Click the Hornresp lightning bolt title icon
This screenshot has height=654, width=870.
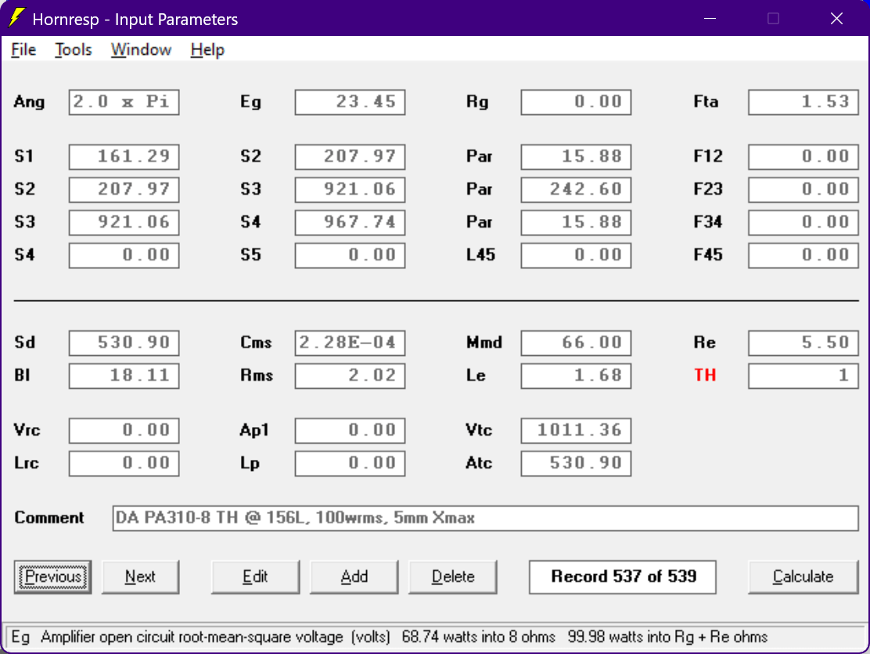pos(16,18)
